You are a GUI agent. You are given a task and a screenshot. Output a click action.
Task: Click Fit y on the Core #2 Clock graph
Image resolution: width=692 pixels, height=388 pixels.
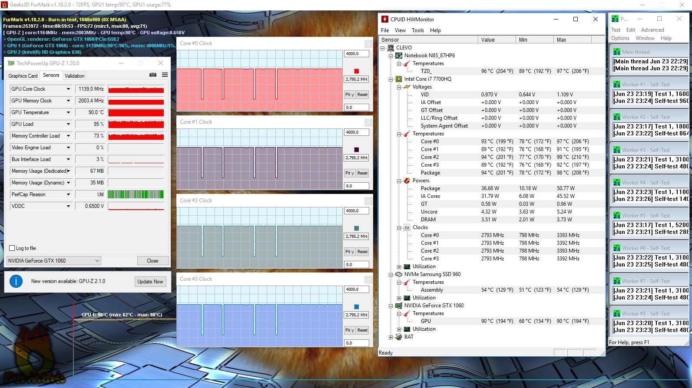[350, 252]
